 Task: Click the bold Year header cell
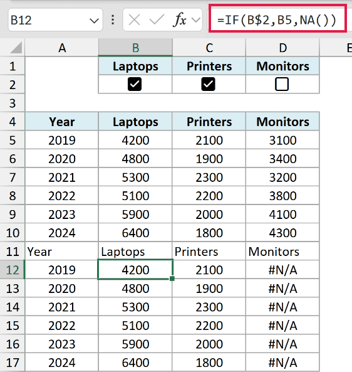61,122
